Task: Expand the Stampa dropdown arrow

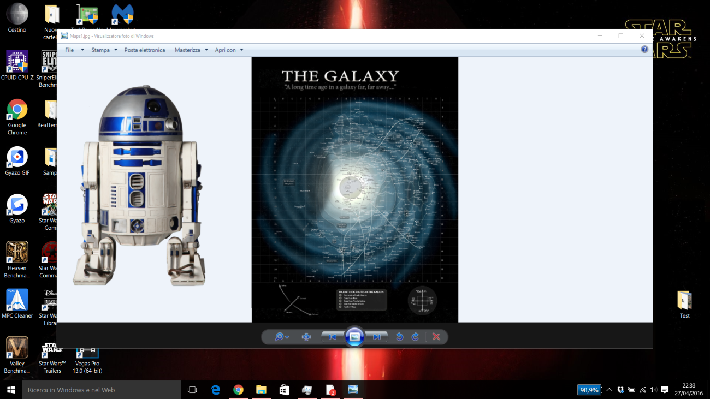Action: 116,50
